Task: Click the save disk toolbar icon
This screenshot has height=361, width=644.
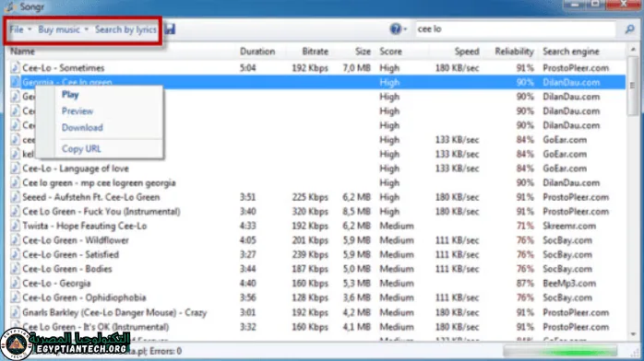Action: pos(170,29)
